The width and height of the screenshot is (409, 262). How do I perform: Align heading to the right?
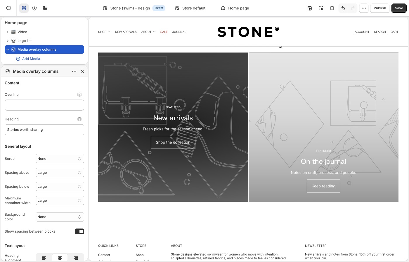[76, 258]
